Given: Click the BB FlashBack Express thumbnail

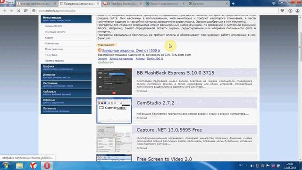Looking at the screenshot, I should pyautogui.click(x=114, y=82).
